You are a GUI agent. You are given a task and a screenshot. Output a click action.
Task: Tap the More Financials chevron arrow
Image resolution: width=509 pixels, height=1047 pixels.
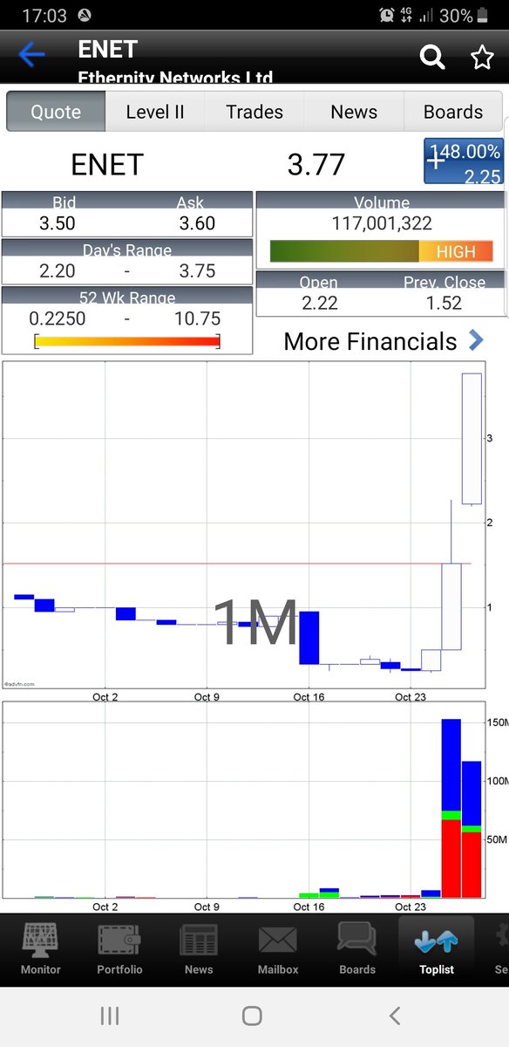(476, 340)
